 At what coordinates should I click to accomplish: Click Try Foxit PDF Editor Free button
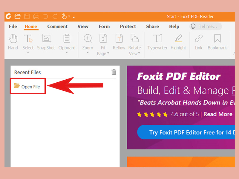click(186, 132)
